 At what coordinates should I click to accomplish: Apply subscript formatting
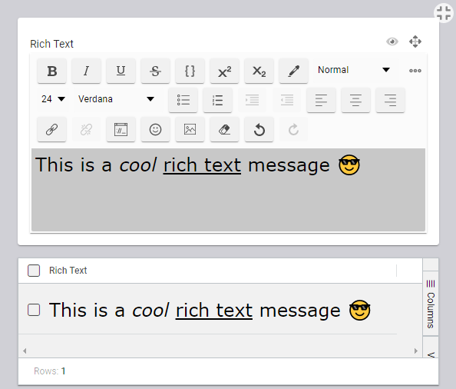pos(259,71)
